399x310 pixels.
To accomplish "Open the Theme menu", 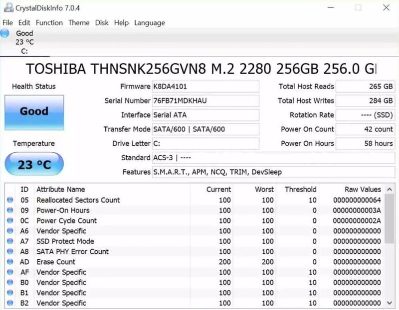I will pyautogui.click(x=79, y=23).
